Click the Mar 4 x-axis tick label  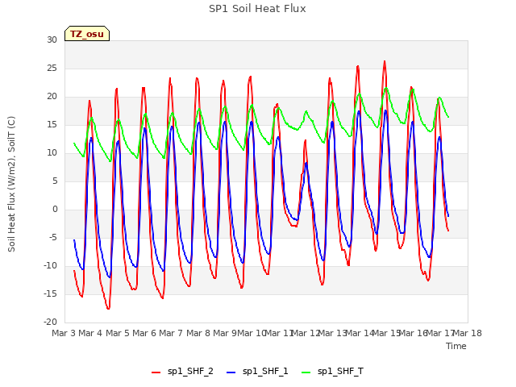(x=90, y=333)
